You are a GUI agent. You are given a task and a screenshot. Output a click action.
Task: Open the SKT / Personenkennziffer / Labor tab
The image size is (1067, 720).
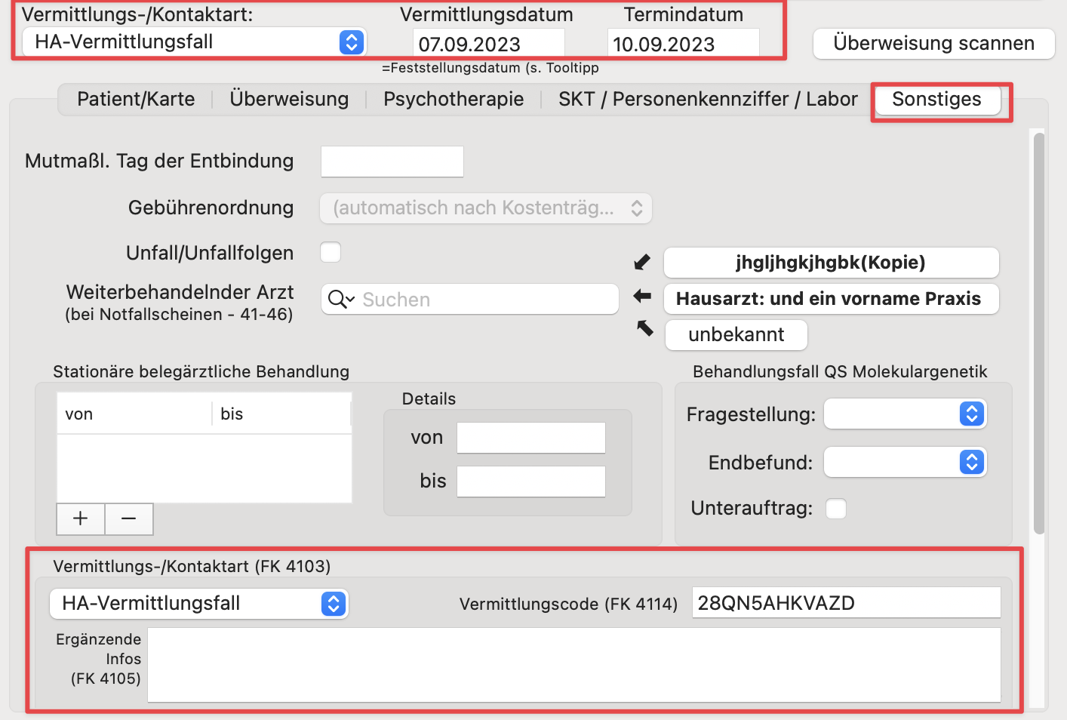708,100
